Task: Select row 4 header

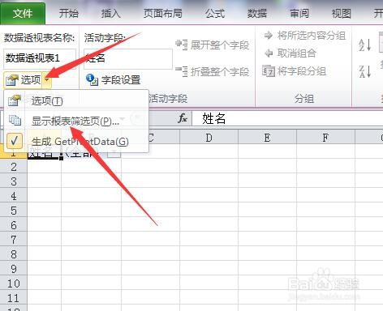Action: [14, 196]
